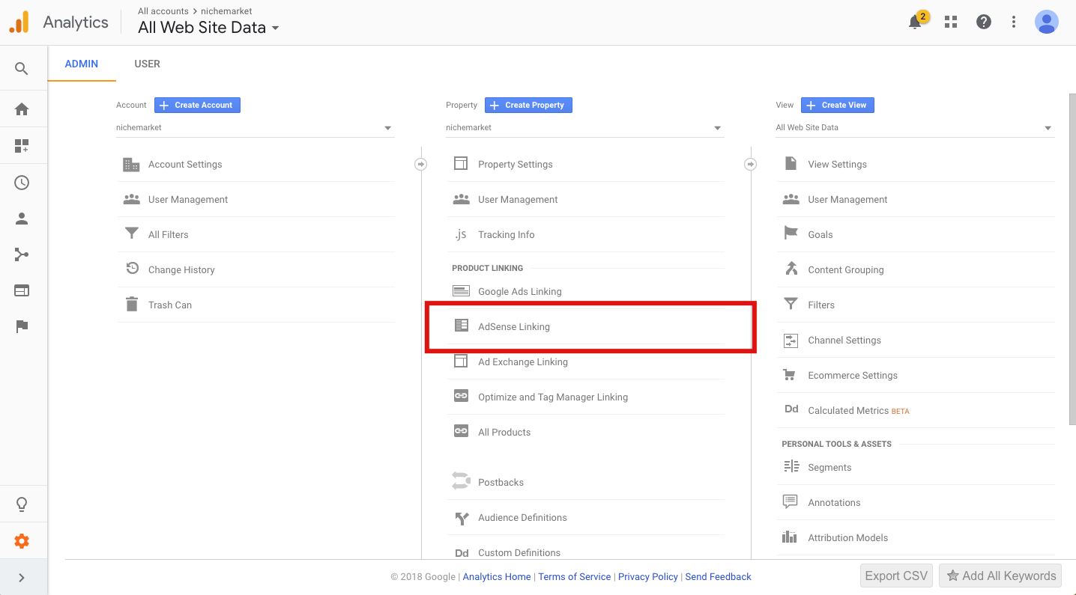The width and height of the screenshot is (1076, 595).
Task: Open Conversions flag icon in sidebar
Action: [x=22, y=326]
